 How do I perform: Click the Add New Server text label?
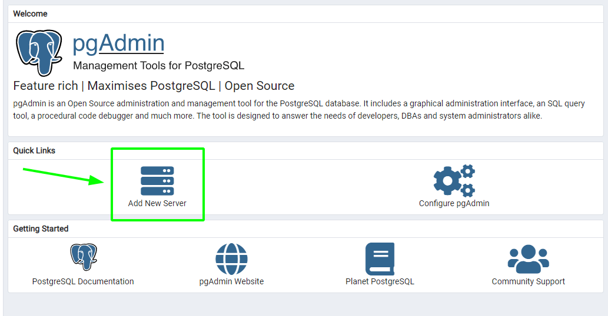[157, 203]
